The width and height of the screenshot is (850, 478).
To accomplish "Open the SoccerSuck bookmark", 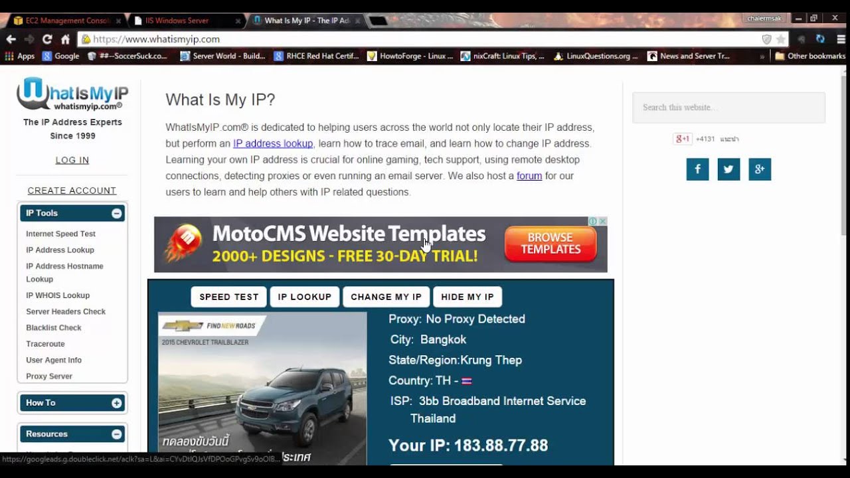I will point(127,56).
